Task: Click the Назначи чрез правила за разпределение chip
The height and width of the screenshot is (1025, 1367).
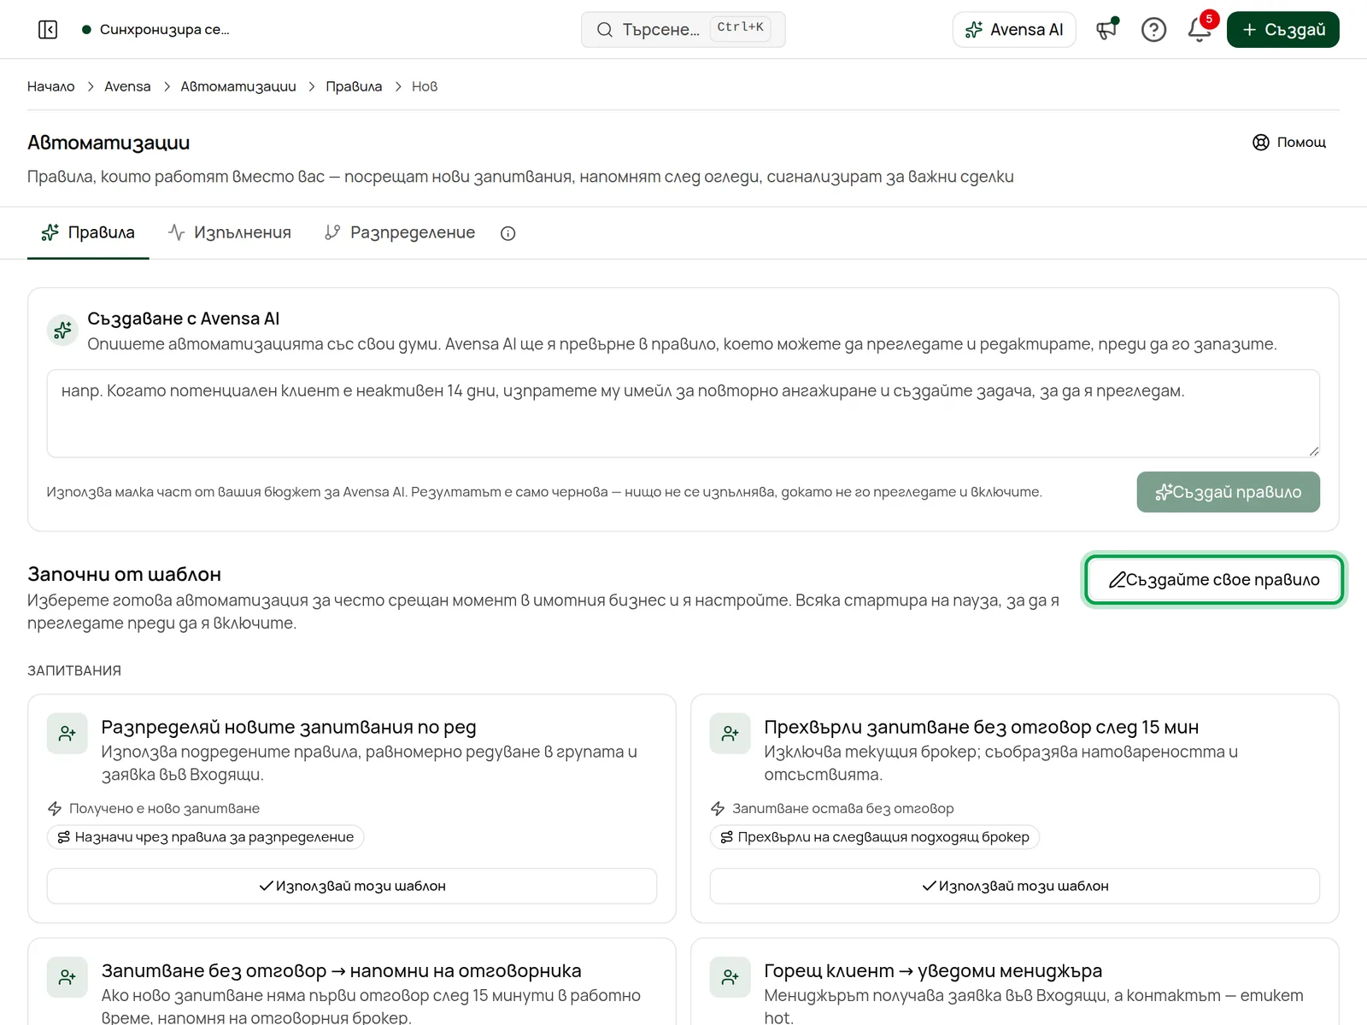Action: pos(206,837)
